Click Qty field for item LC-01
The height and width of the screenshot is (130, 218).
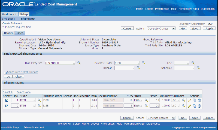tap(128, 100)
